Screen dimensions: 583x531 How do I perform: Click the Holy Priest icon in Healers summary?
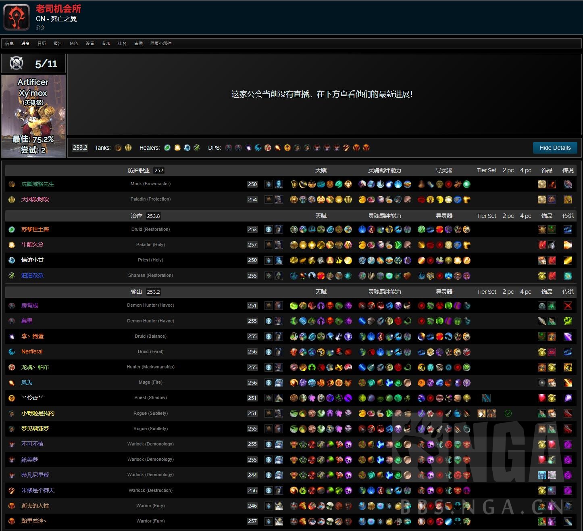(187, 148)
